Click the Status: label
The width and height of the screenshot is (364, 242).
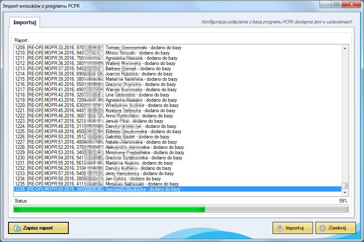(21, 201)
